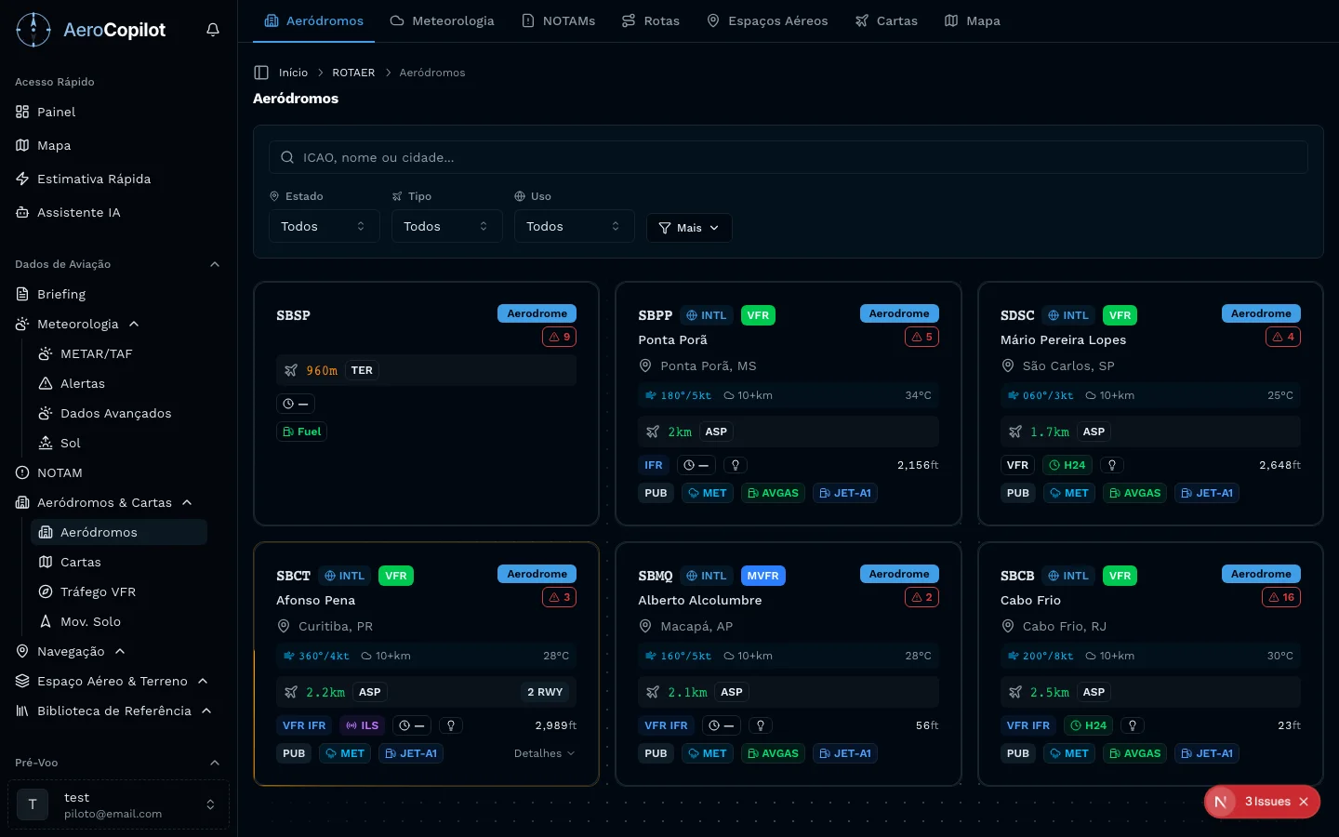The width and height of the screenshot is (1339, 837).
Task: Click the notification bell icon
Action: click(213, 30)
